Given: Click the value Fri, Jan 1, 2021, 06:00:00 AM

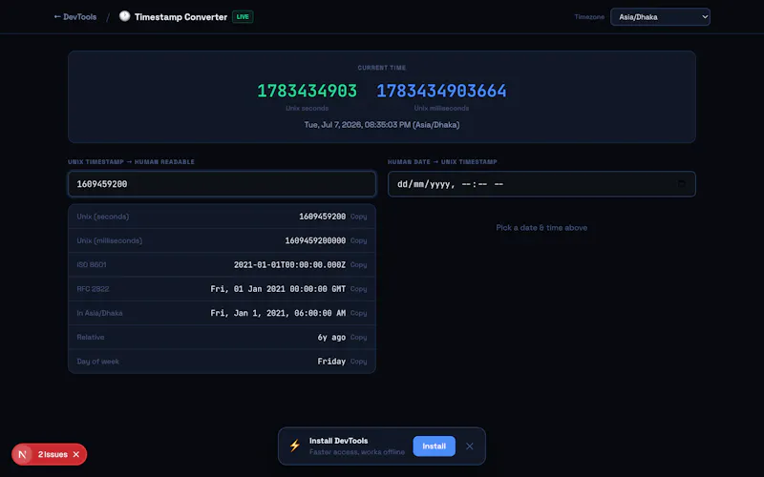Looking at the screenshot, I should [x=278, y=314].
